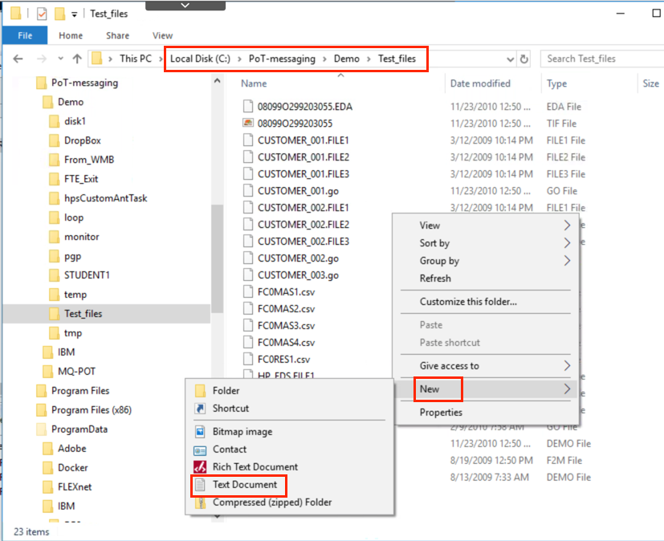
Task: Open the File ribbon tab
Action: [x=25, y=35]
